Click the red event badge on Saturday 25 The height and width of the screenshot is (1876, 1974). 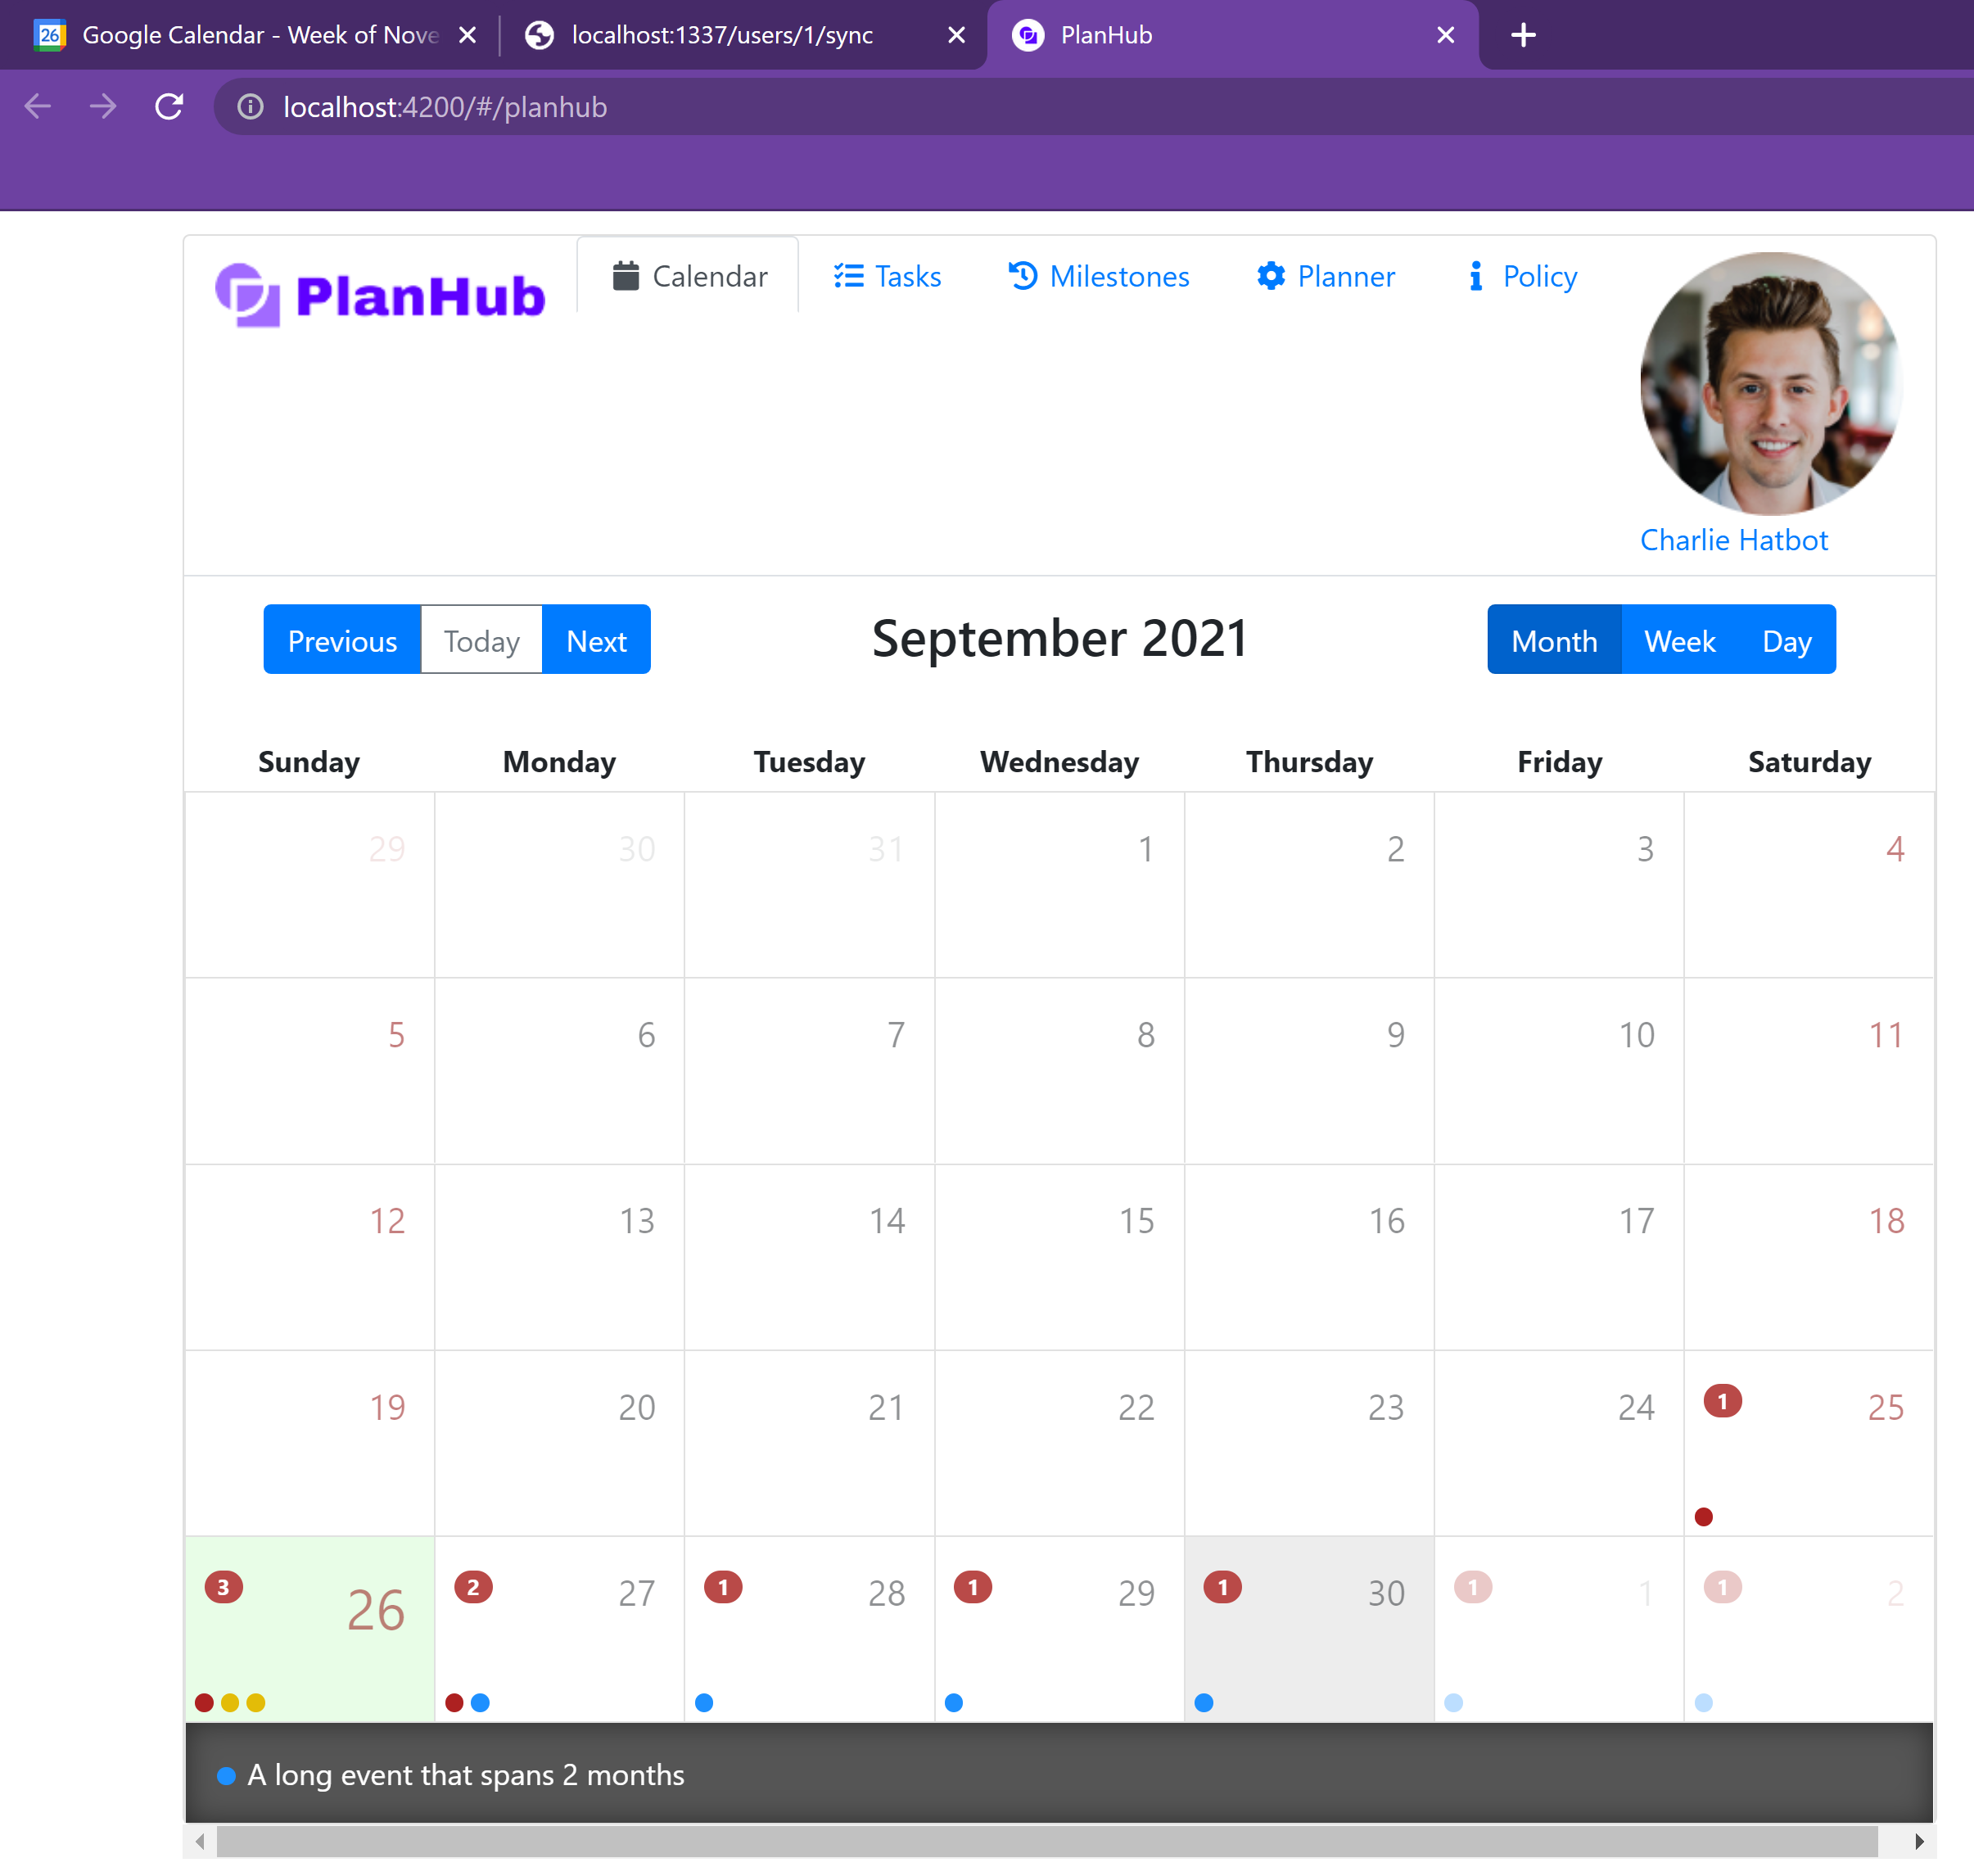tap(1722, 1401)
